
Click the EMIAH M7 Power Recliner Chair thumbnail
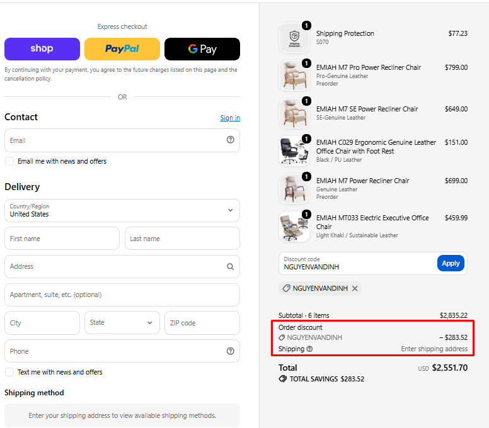pyautogui.click(x=294, y=189)
